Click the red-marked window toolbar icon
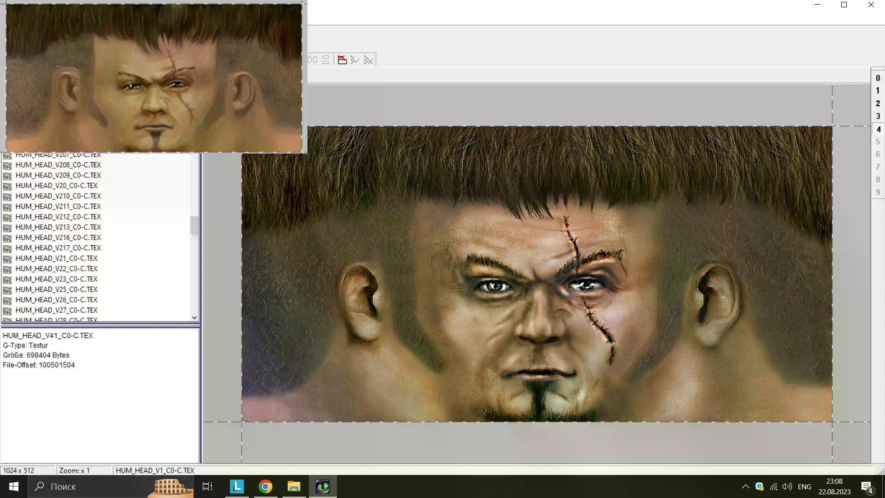Viewport: 885px width, 498px height. (x=342, y=60)
